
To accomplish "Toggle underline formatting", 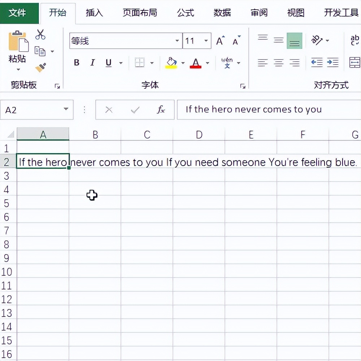I will pos(108,62).
